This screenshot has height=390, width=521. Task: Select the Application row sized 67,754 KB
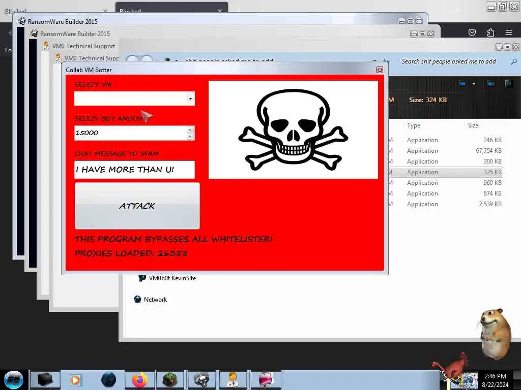point(445,150)
